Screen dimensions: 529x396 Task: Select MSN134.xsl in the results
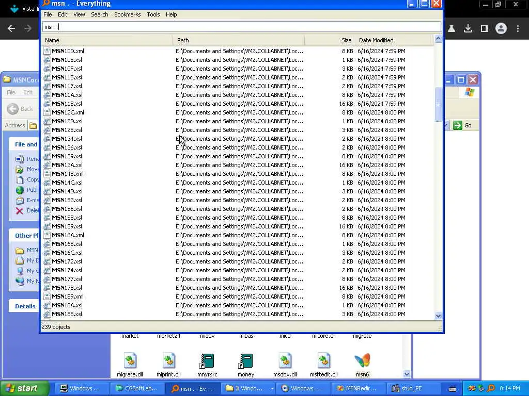click(x=67, y=139)
